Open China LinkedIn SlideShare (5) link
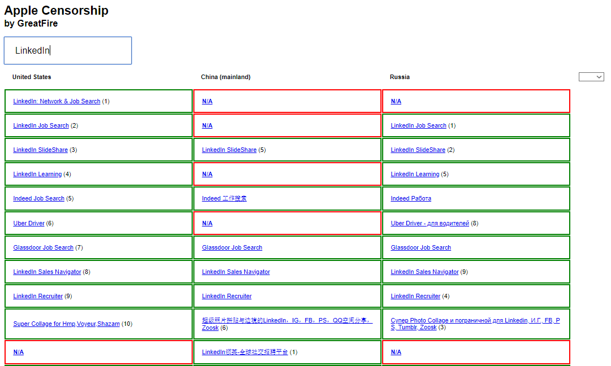This screenshot has width=611, height=366. pos(229,150)
